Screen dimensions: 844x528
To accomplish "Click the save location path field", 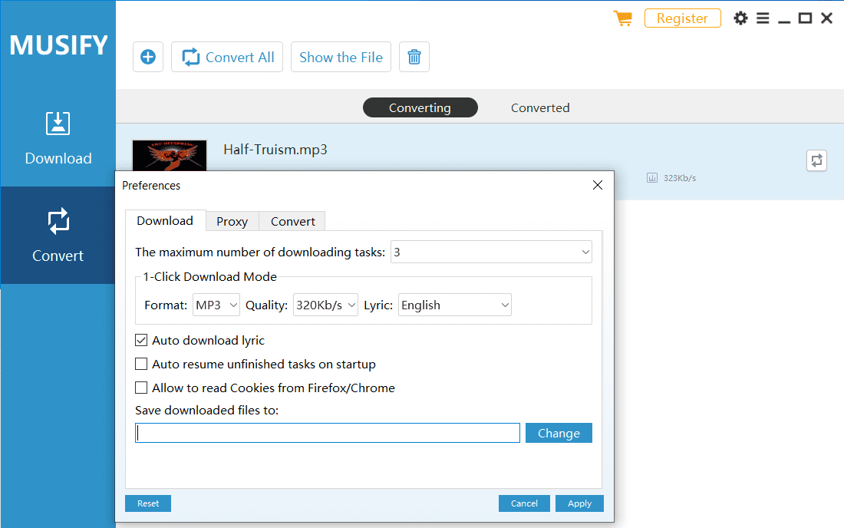I will [x=328, y=433].
